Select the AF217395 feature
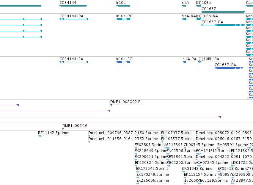This screenshot has width=253, height=185. point(167,148)
